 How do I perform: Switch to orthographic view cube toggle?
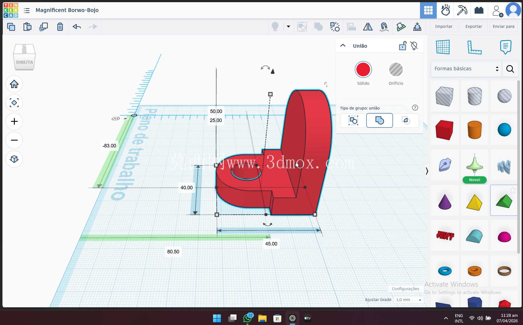(14, 159)
